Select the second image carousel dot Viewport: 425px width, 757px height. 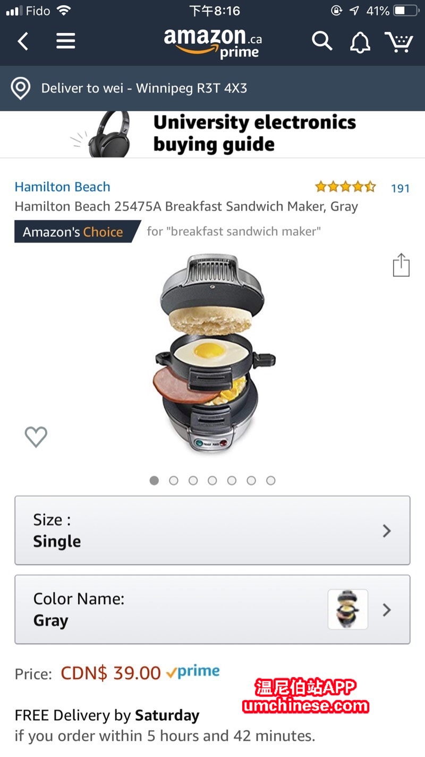[174, 480]
